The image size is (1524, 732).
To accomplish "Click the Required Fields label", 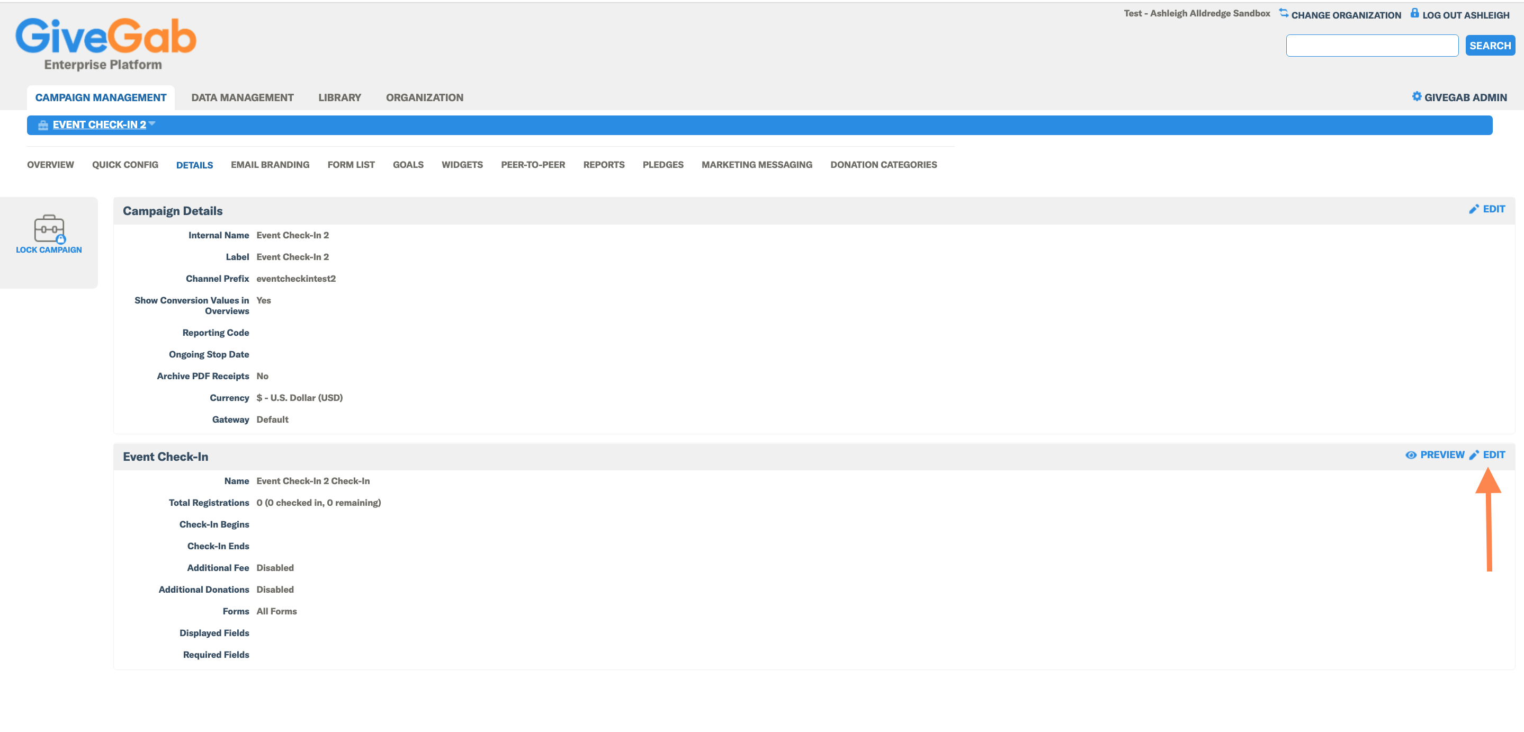I will 216,655.
